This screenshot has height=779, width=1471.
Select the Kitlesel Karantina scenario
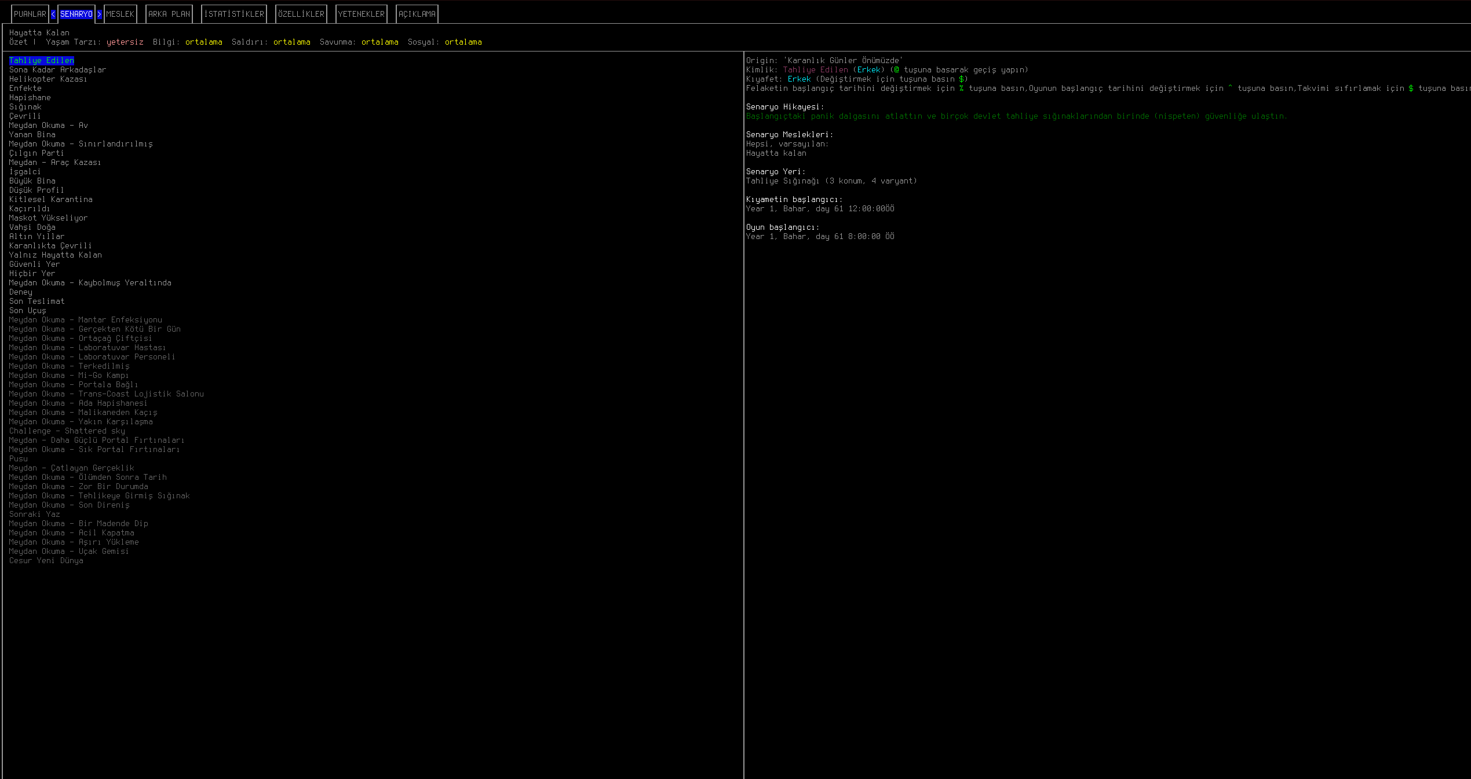(x=50, y=199)
